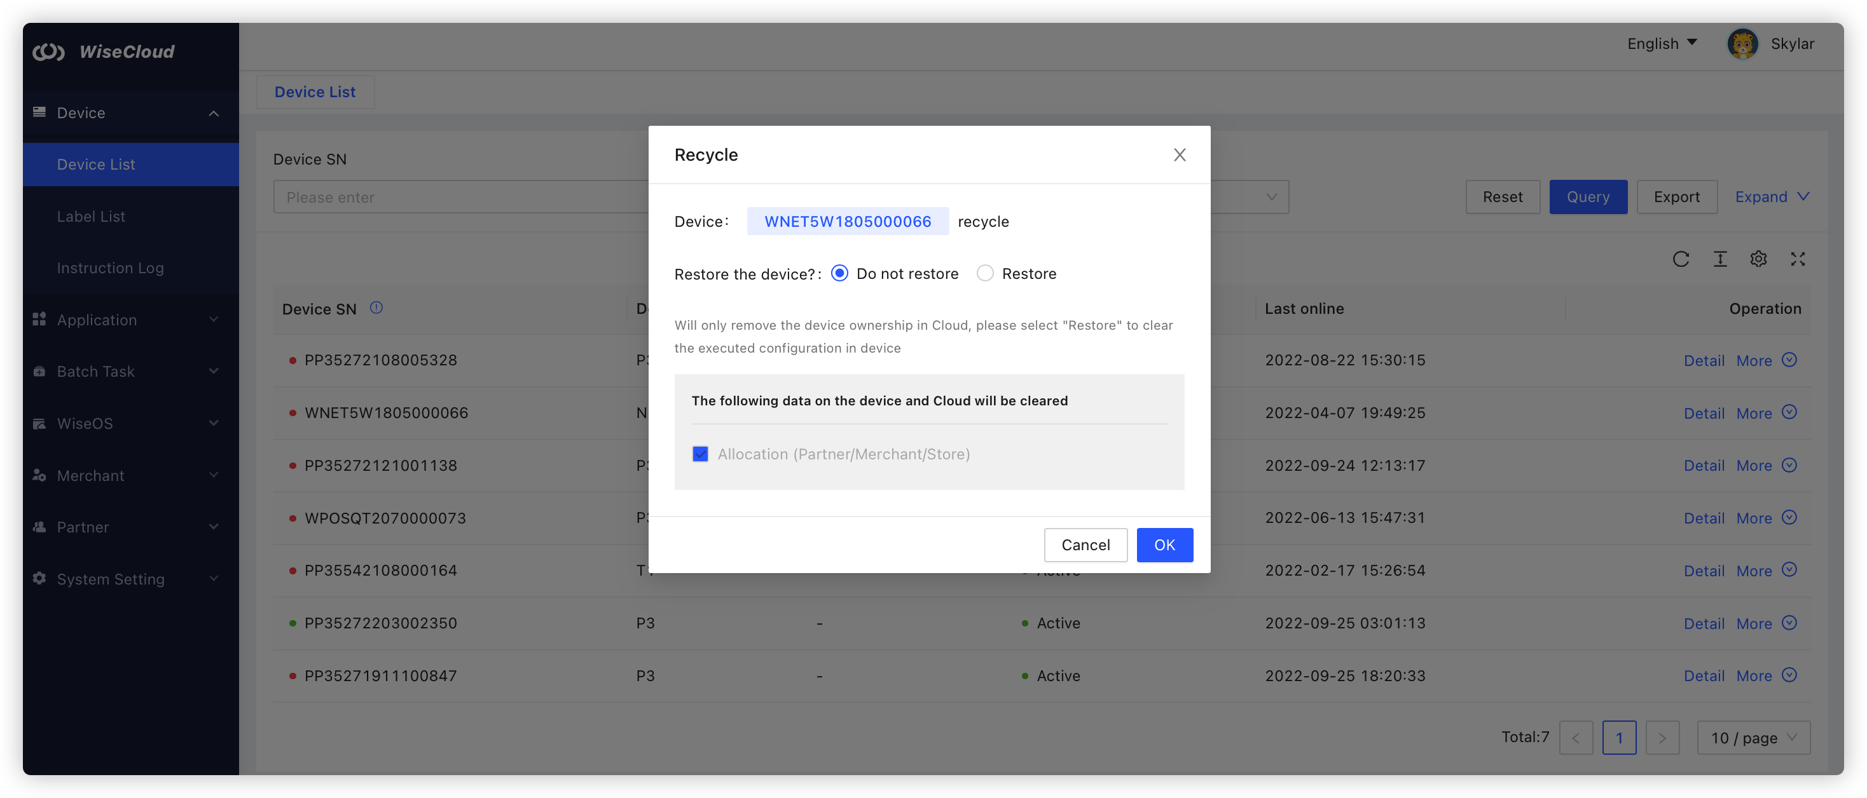Click the table density (row height) icon

pyautogui.click(x=1720, y=259)
